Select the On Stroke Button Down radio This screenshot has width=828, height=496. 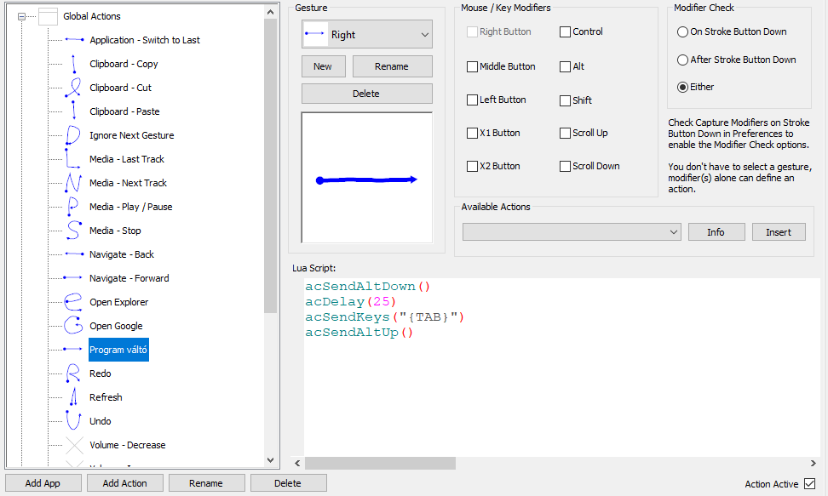(x=682, y=32)
